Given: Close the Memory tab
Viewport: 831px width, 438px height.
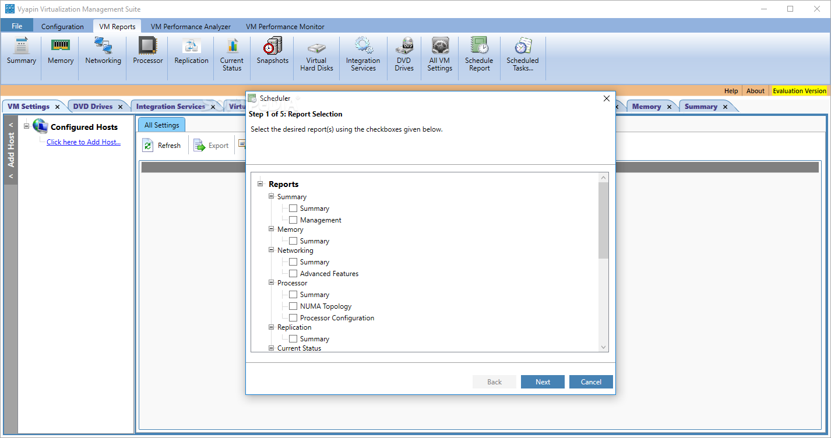Looking at the screenshot, I should (x=669, y=107).
